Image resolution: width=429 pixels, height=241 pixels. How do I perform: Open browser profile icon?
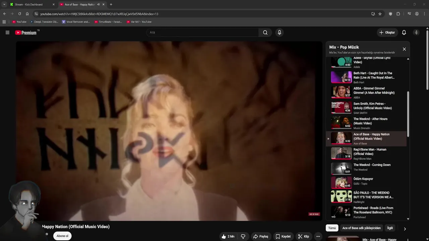point(417,14)
